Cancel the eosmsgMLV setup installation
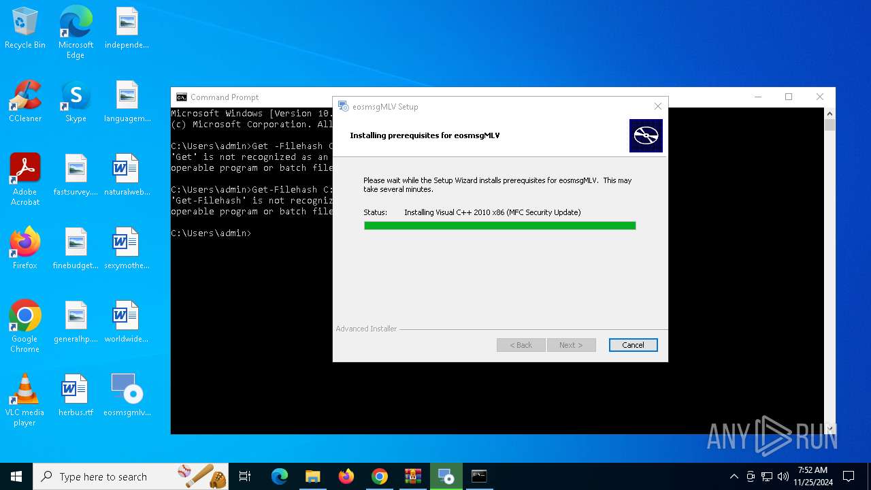 tap(633, 345)
